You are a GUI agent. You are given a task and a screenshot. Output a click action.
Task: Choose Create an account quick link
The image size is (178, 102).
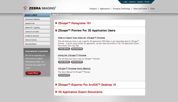[37, 36]
